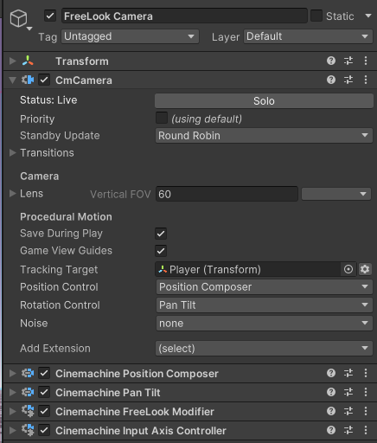Click the Cinemachine Position Composer component icon
The image size is (377, 443).
(28, 373)
